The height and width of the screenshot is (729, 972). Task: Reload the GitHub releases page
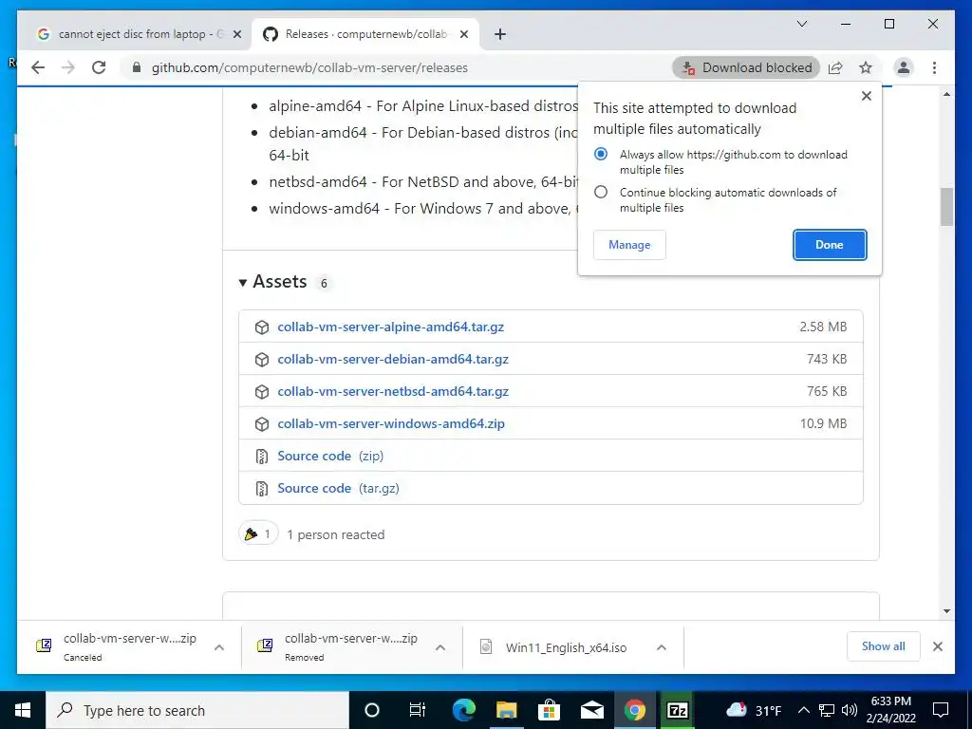tap(99, 67)
